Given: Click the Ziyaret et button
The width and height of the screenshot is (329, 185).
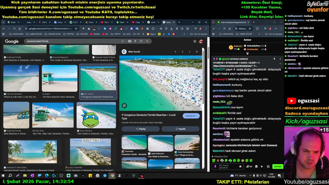Looking at the screenshot, I should coord(191,116).
